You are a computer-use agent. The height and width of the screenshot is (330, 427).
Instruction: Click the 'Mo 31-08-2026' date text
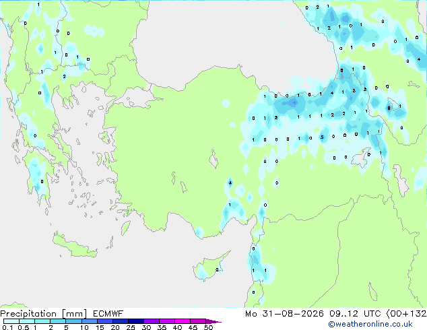click(x=284, y=314)
